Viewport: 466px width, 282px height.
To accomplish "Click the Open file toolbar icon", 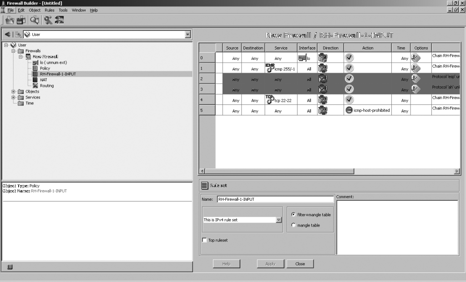I will (10, 20).
